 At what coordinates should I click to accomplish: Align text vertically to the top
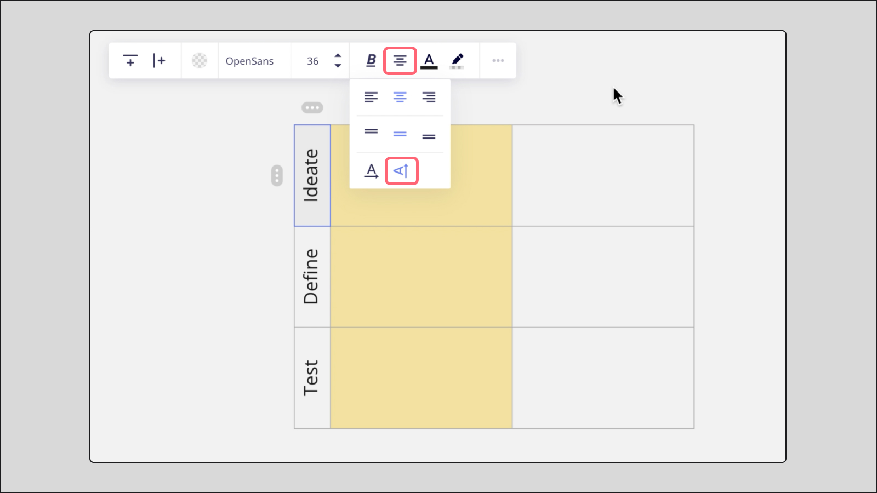click(x=371, y=131)
